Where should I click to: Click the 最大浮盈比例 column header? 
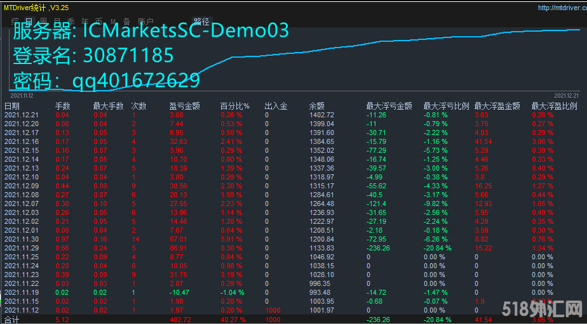coord(554,106)
